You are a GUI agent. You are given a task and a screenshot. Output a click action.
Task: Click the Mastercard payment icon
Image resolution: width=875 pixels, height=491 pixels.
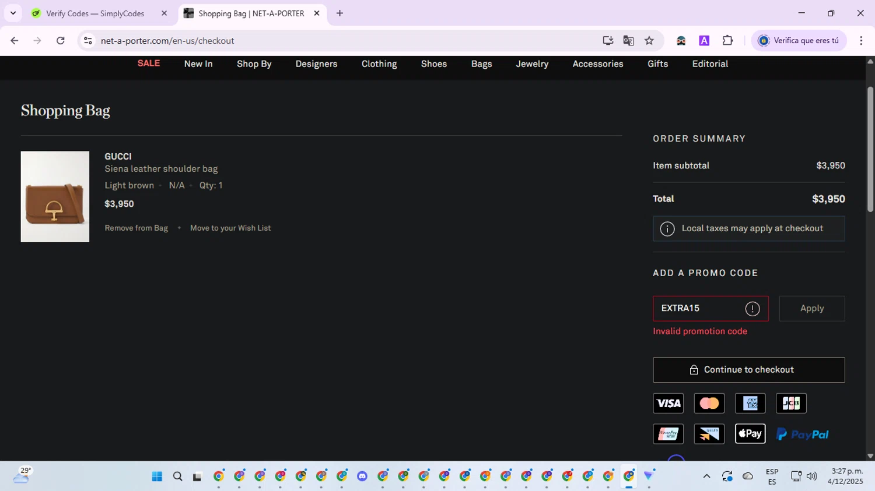[x=709, y=403]
